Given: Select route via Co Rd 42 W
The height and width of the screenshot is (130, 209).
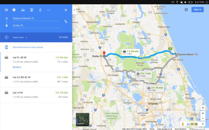Looking at the screenshot, I should click(x=36, y=80).
